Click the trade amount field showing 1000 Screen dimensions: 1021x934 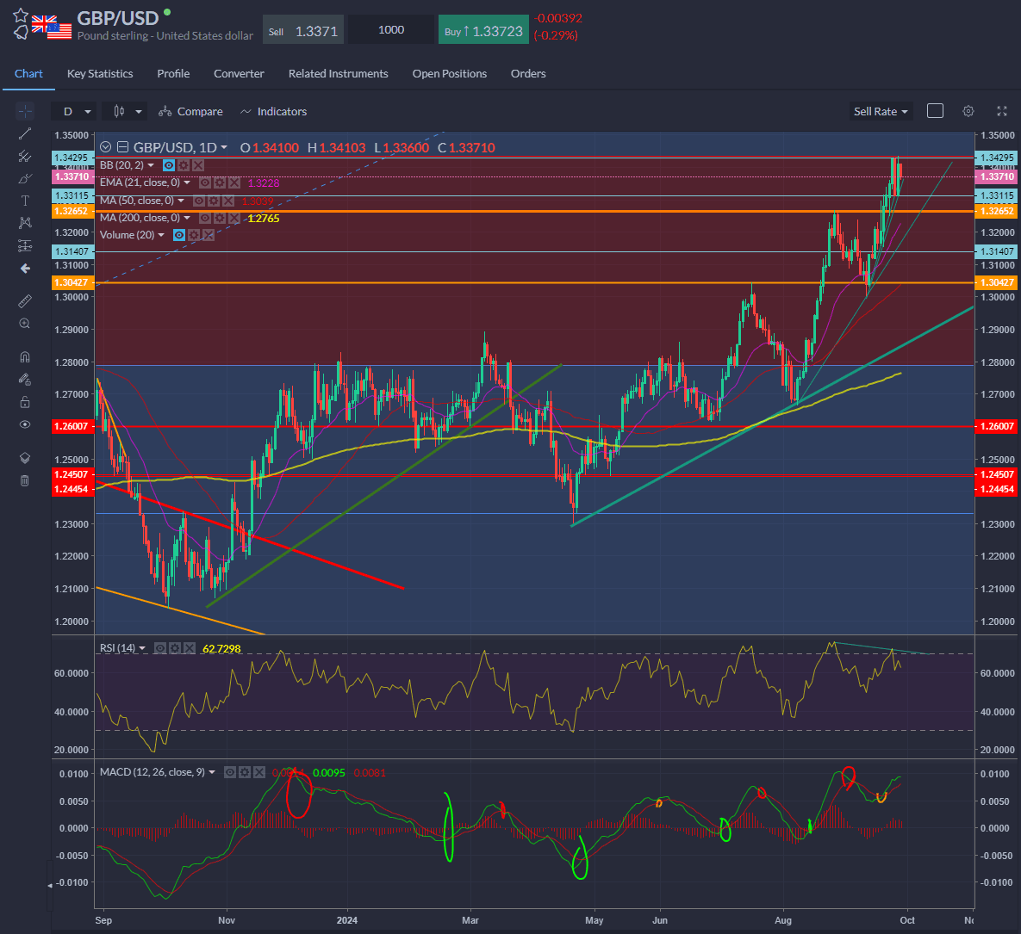point(391,30)
